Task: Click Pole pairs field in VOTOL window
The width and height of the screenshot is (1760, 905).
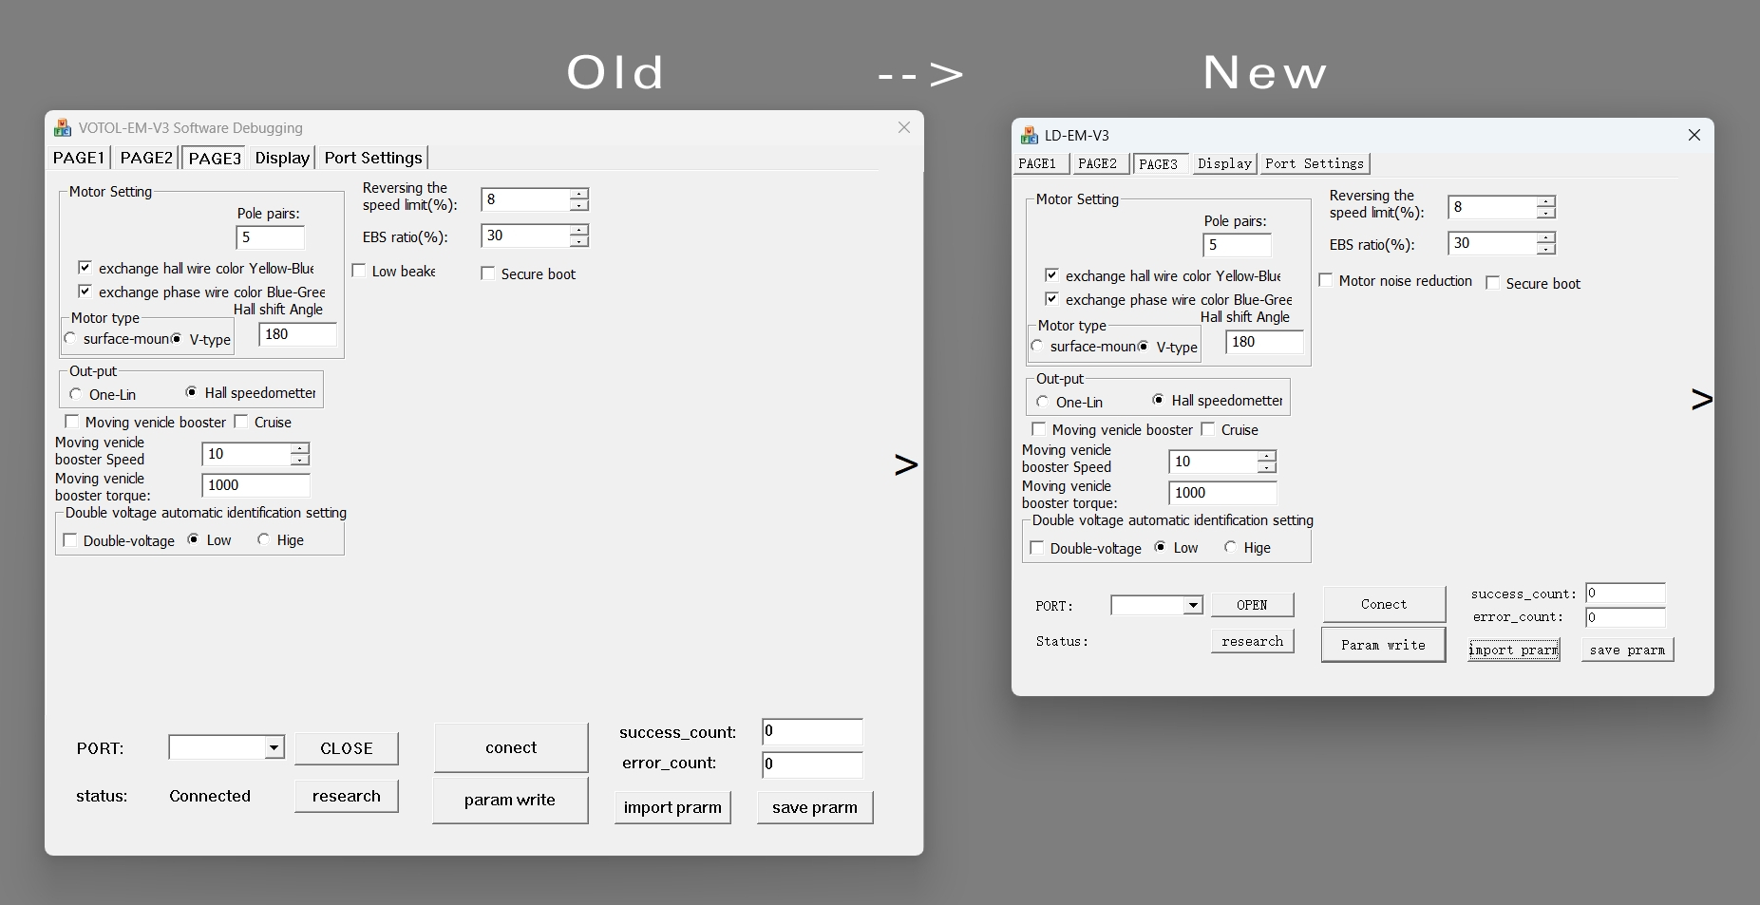Action: click(271, 237)
